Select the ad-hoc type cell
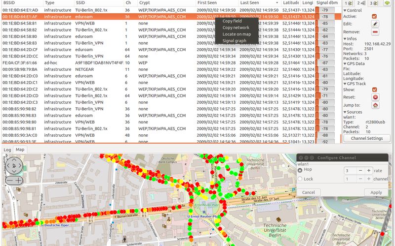Viewport: 395px width, 246px height. click(x=51, y=63)
